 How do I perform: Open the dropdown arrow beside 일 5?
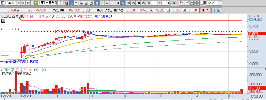pyautogui.click(x=76, y=3)
